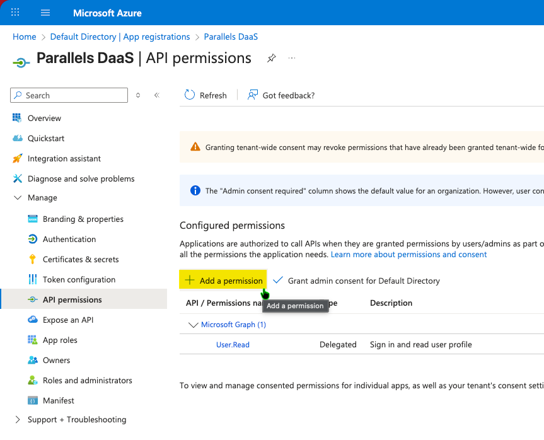Toggle the portal hamburger menu
The width and height of the screenshot is (544, 440).
45,13
